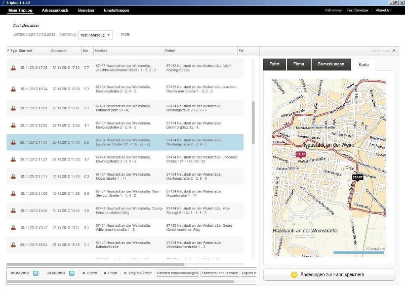Toggle the Privat trip filter
The height and width of the screenshot is (290, 405).
pyautogui.click(x=110, y=273)
